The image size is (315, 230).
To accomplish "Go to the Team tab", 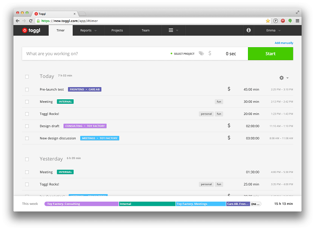I will pyautogui.click(x=145, y=30).
